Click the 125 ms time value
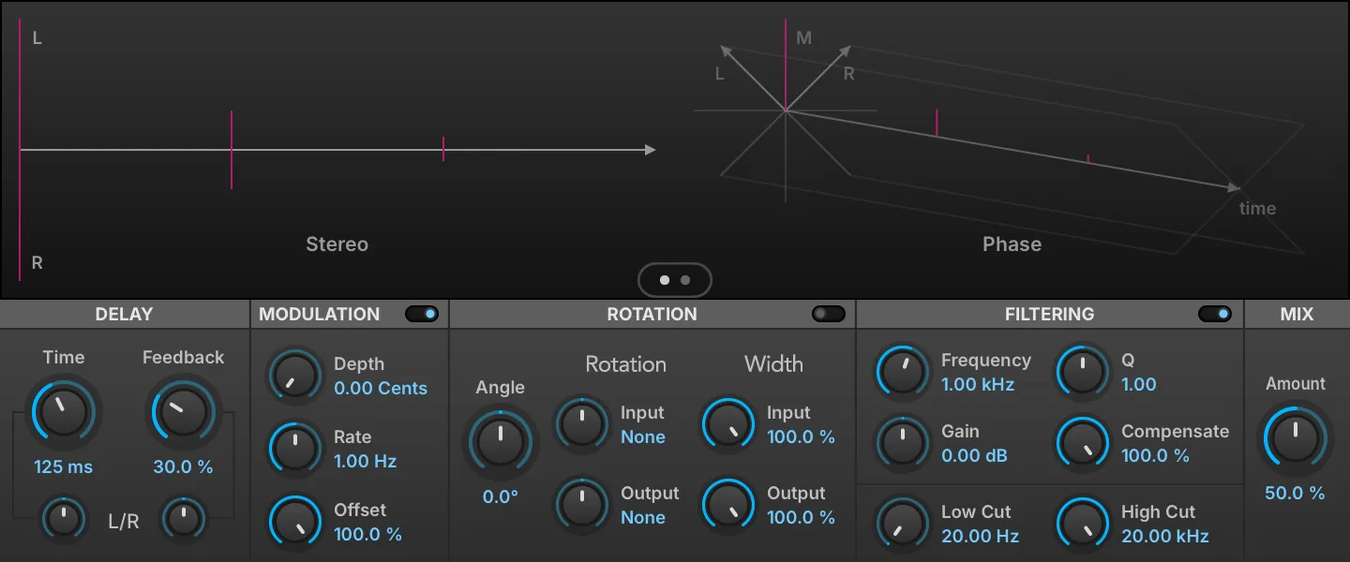The width and height of the screenshot is (1350, 562). (x=64, y=466)
